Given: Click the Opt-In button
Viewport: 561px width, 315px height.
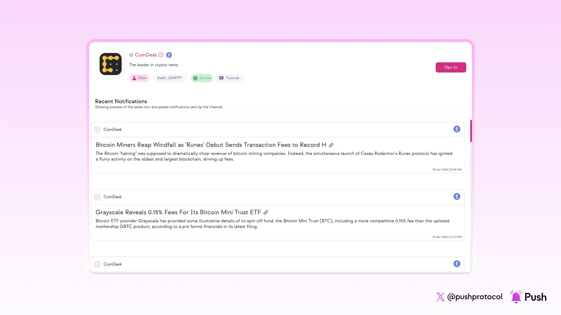Looking at the screenshot, I should 451,67.
